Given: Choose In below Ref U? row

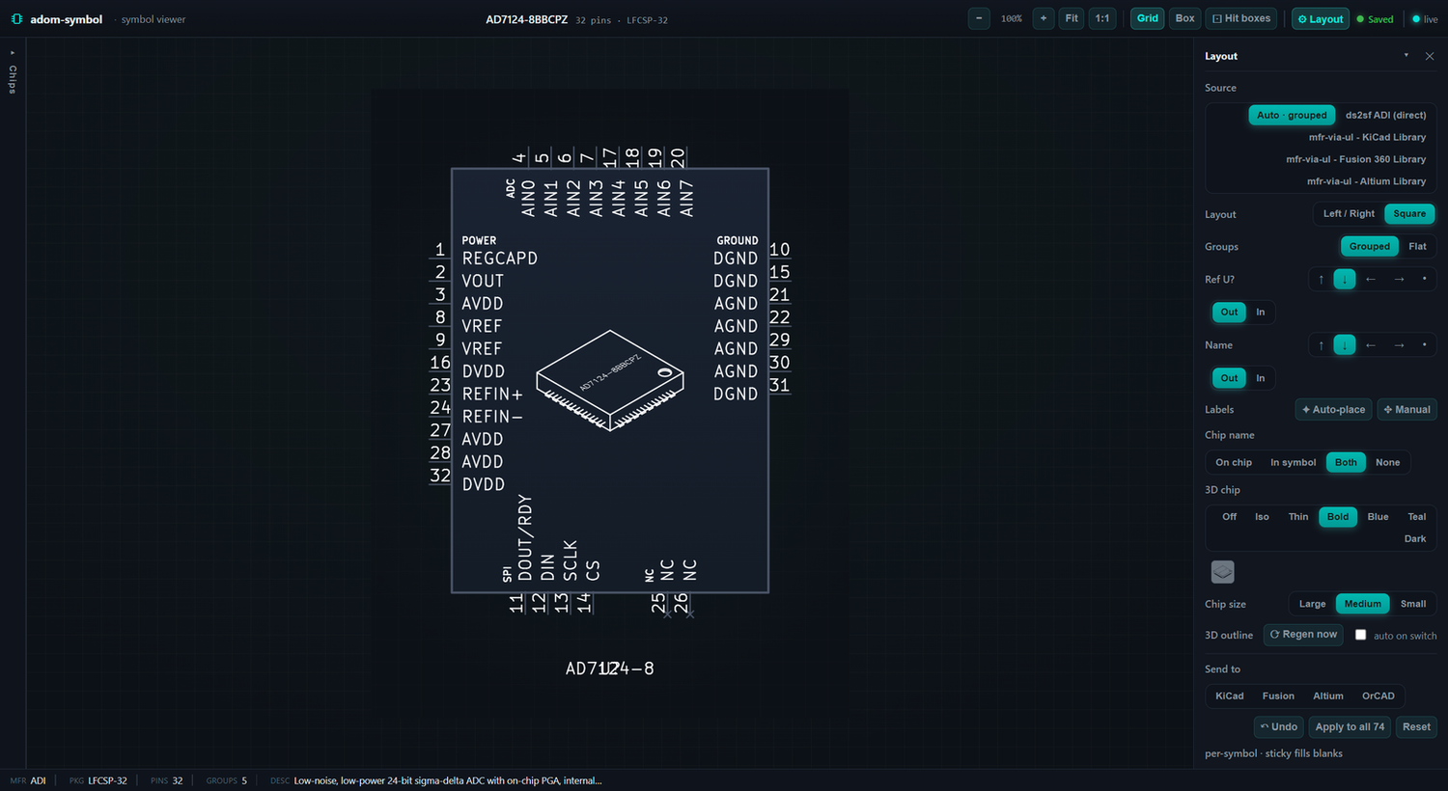Looking at the screenshot, I should pos(1260,312).
